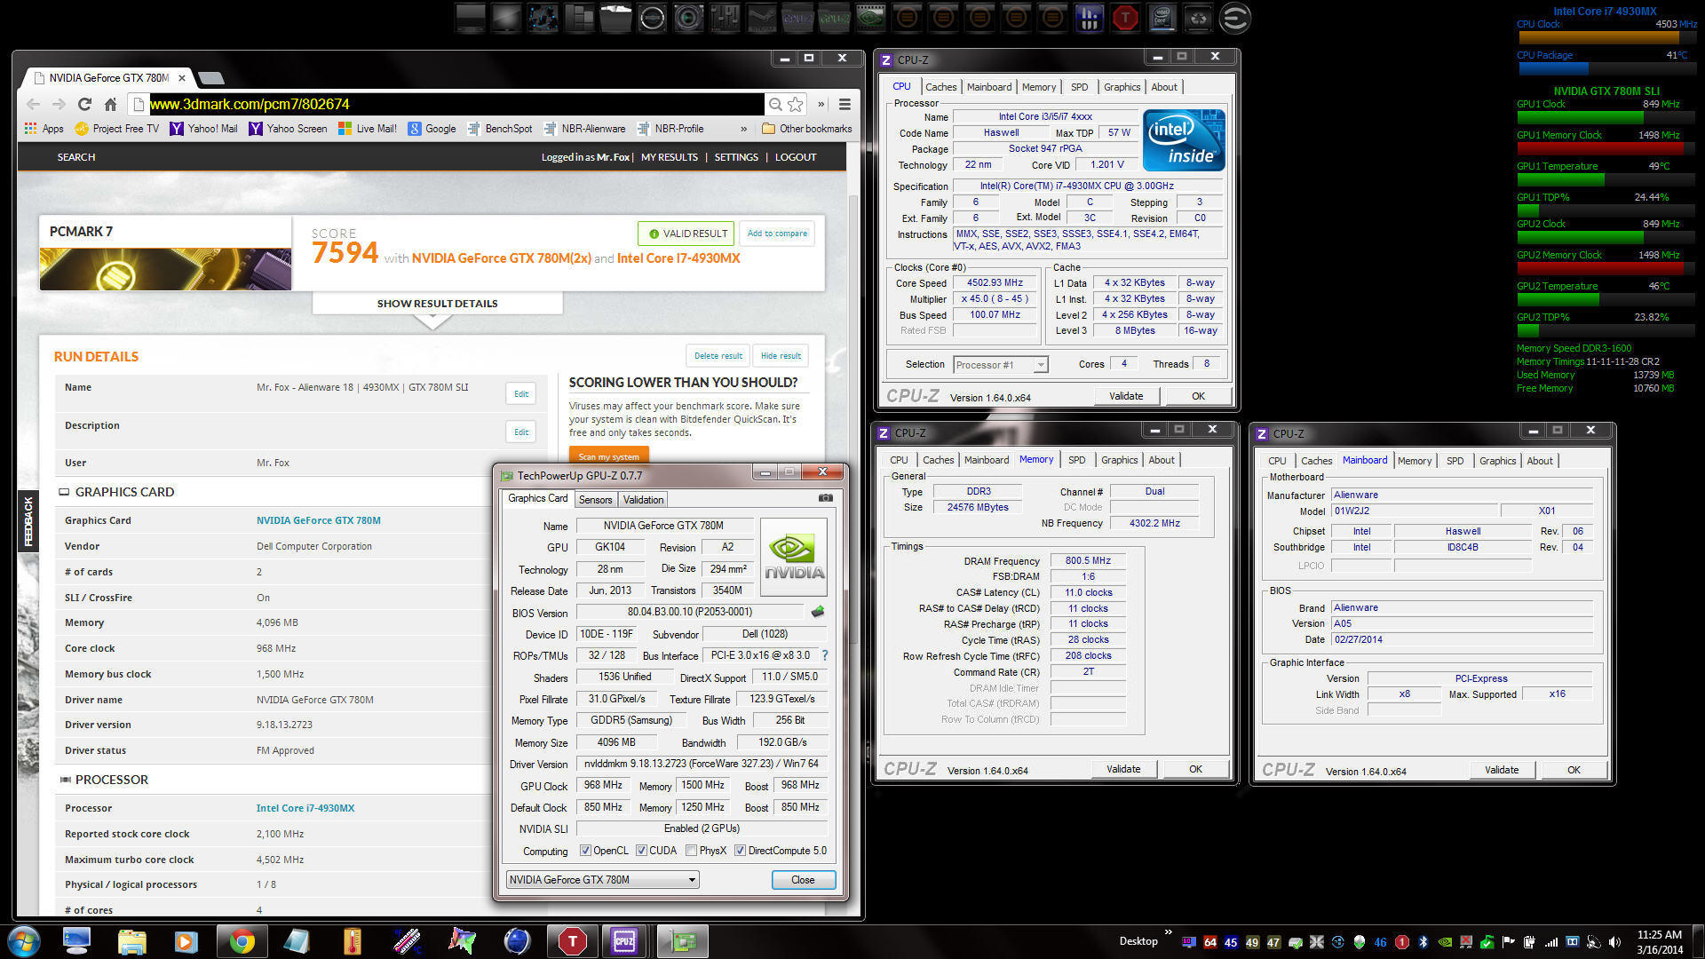This screenshot has width=1705, height=959.
Task: Open the red ThrottleStop icon in top dock
Action: [x=1125, y=18]
